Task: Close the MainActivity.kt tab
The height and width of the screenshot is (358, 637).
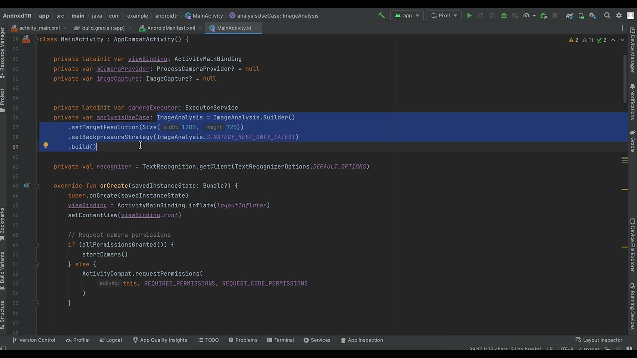Action: pyautogui.click(x=257, y=28)
